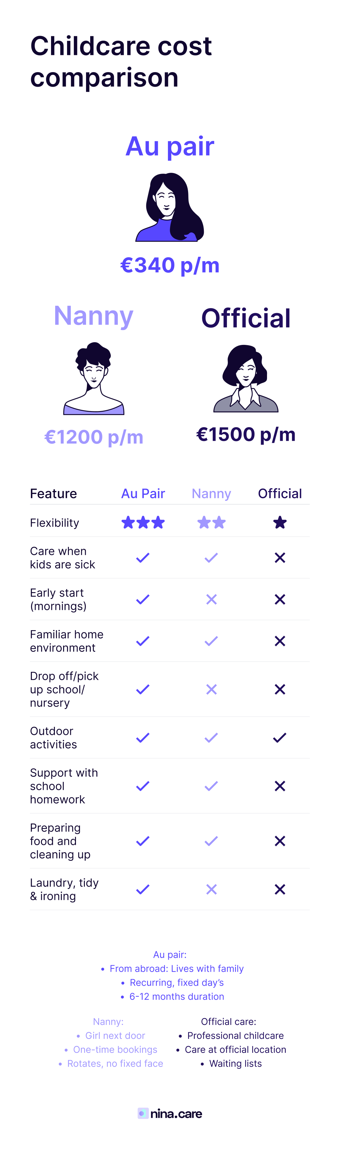Click the Familiar home environment row label

tap(67, 641)
